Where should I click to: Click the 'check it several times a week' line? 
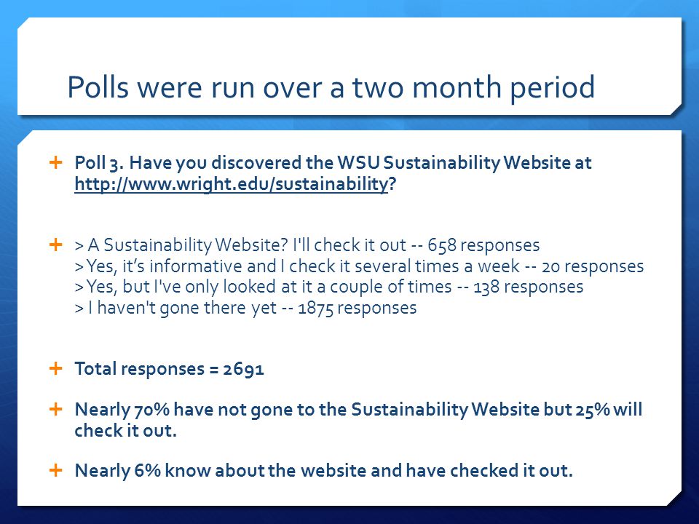[x=359, y=266]
